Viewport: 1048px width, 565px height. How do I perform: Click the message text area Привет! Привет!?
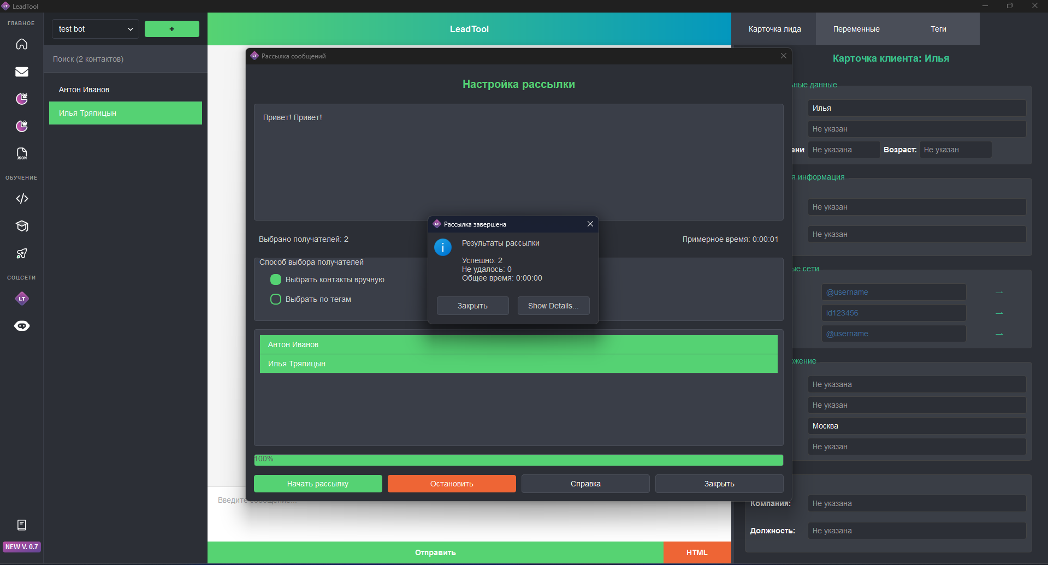(x=519, y=162)
